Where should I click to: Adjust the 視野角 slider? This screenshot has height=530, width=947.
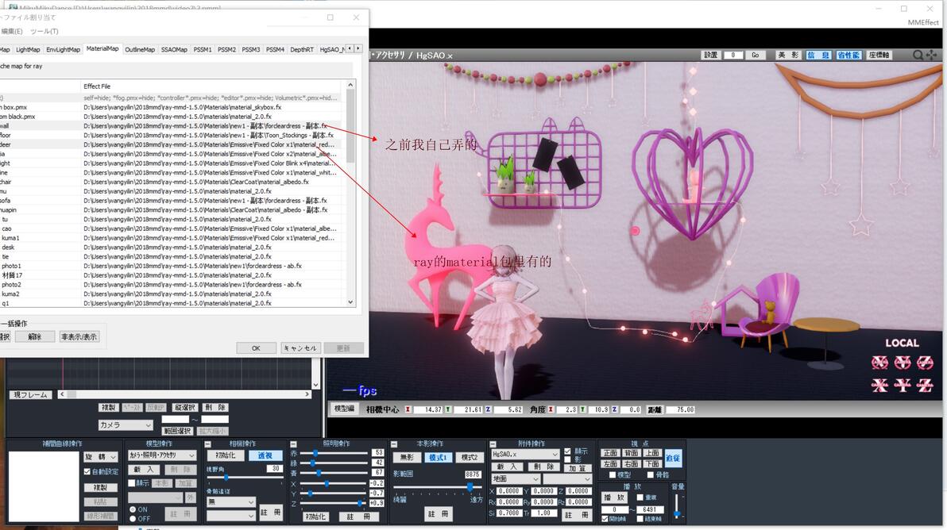[x=226, y=478]
